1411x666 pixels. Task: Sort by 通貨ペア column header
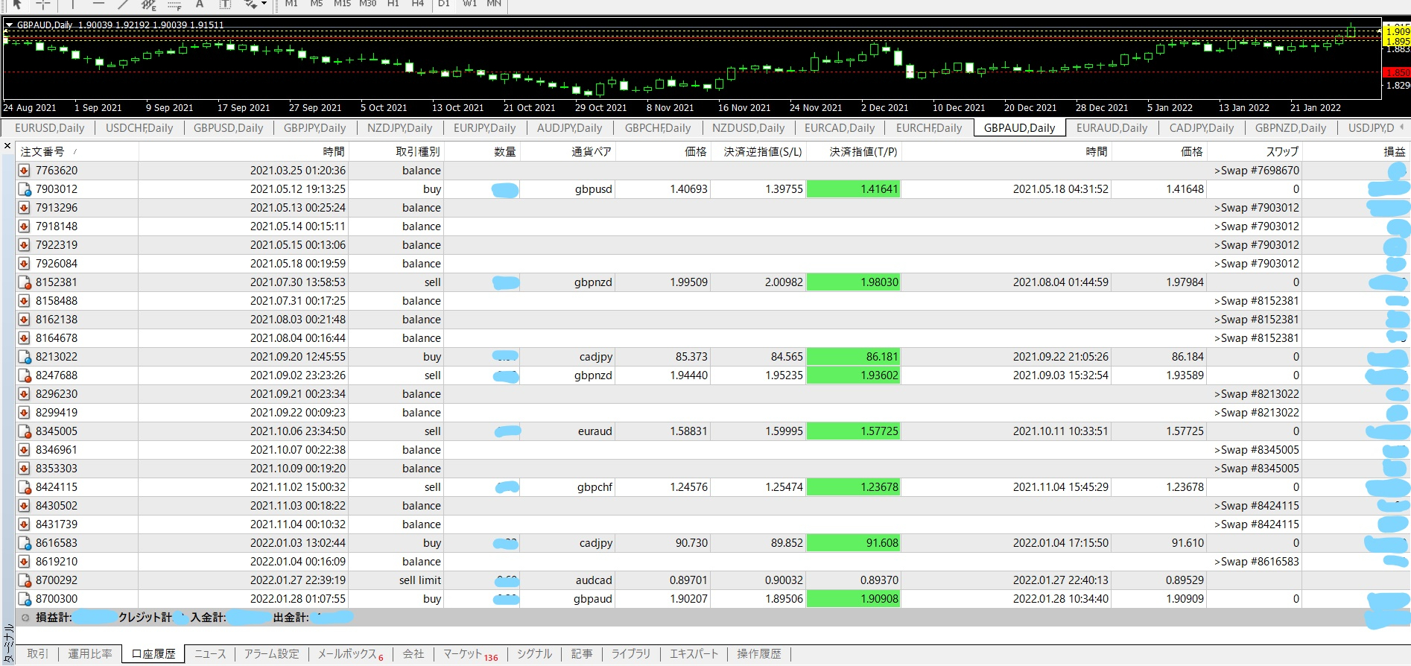click(x=591, y=152)
